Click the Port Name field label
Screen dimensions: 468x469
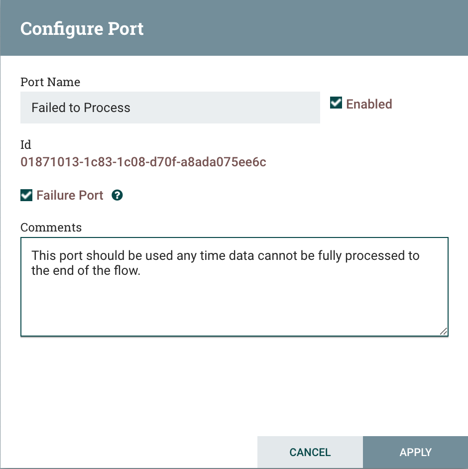coord(50,82)
